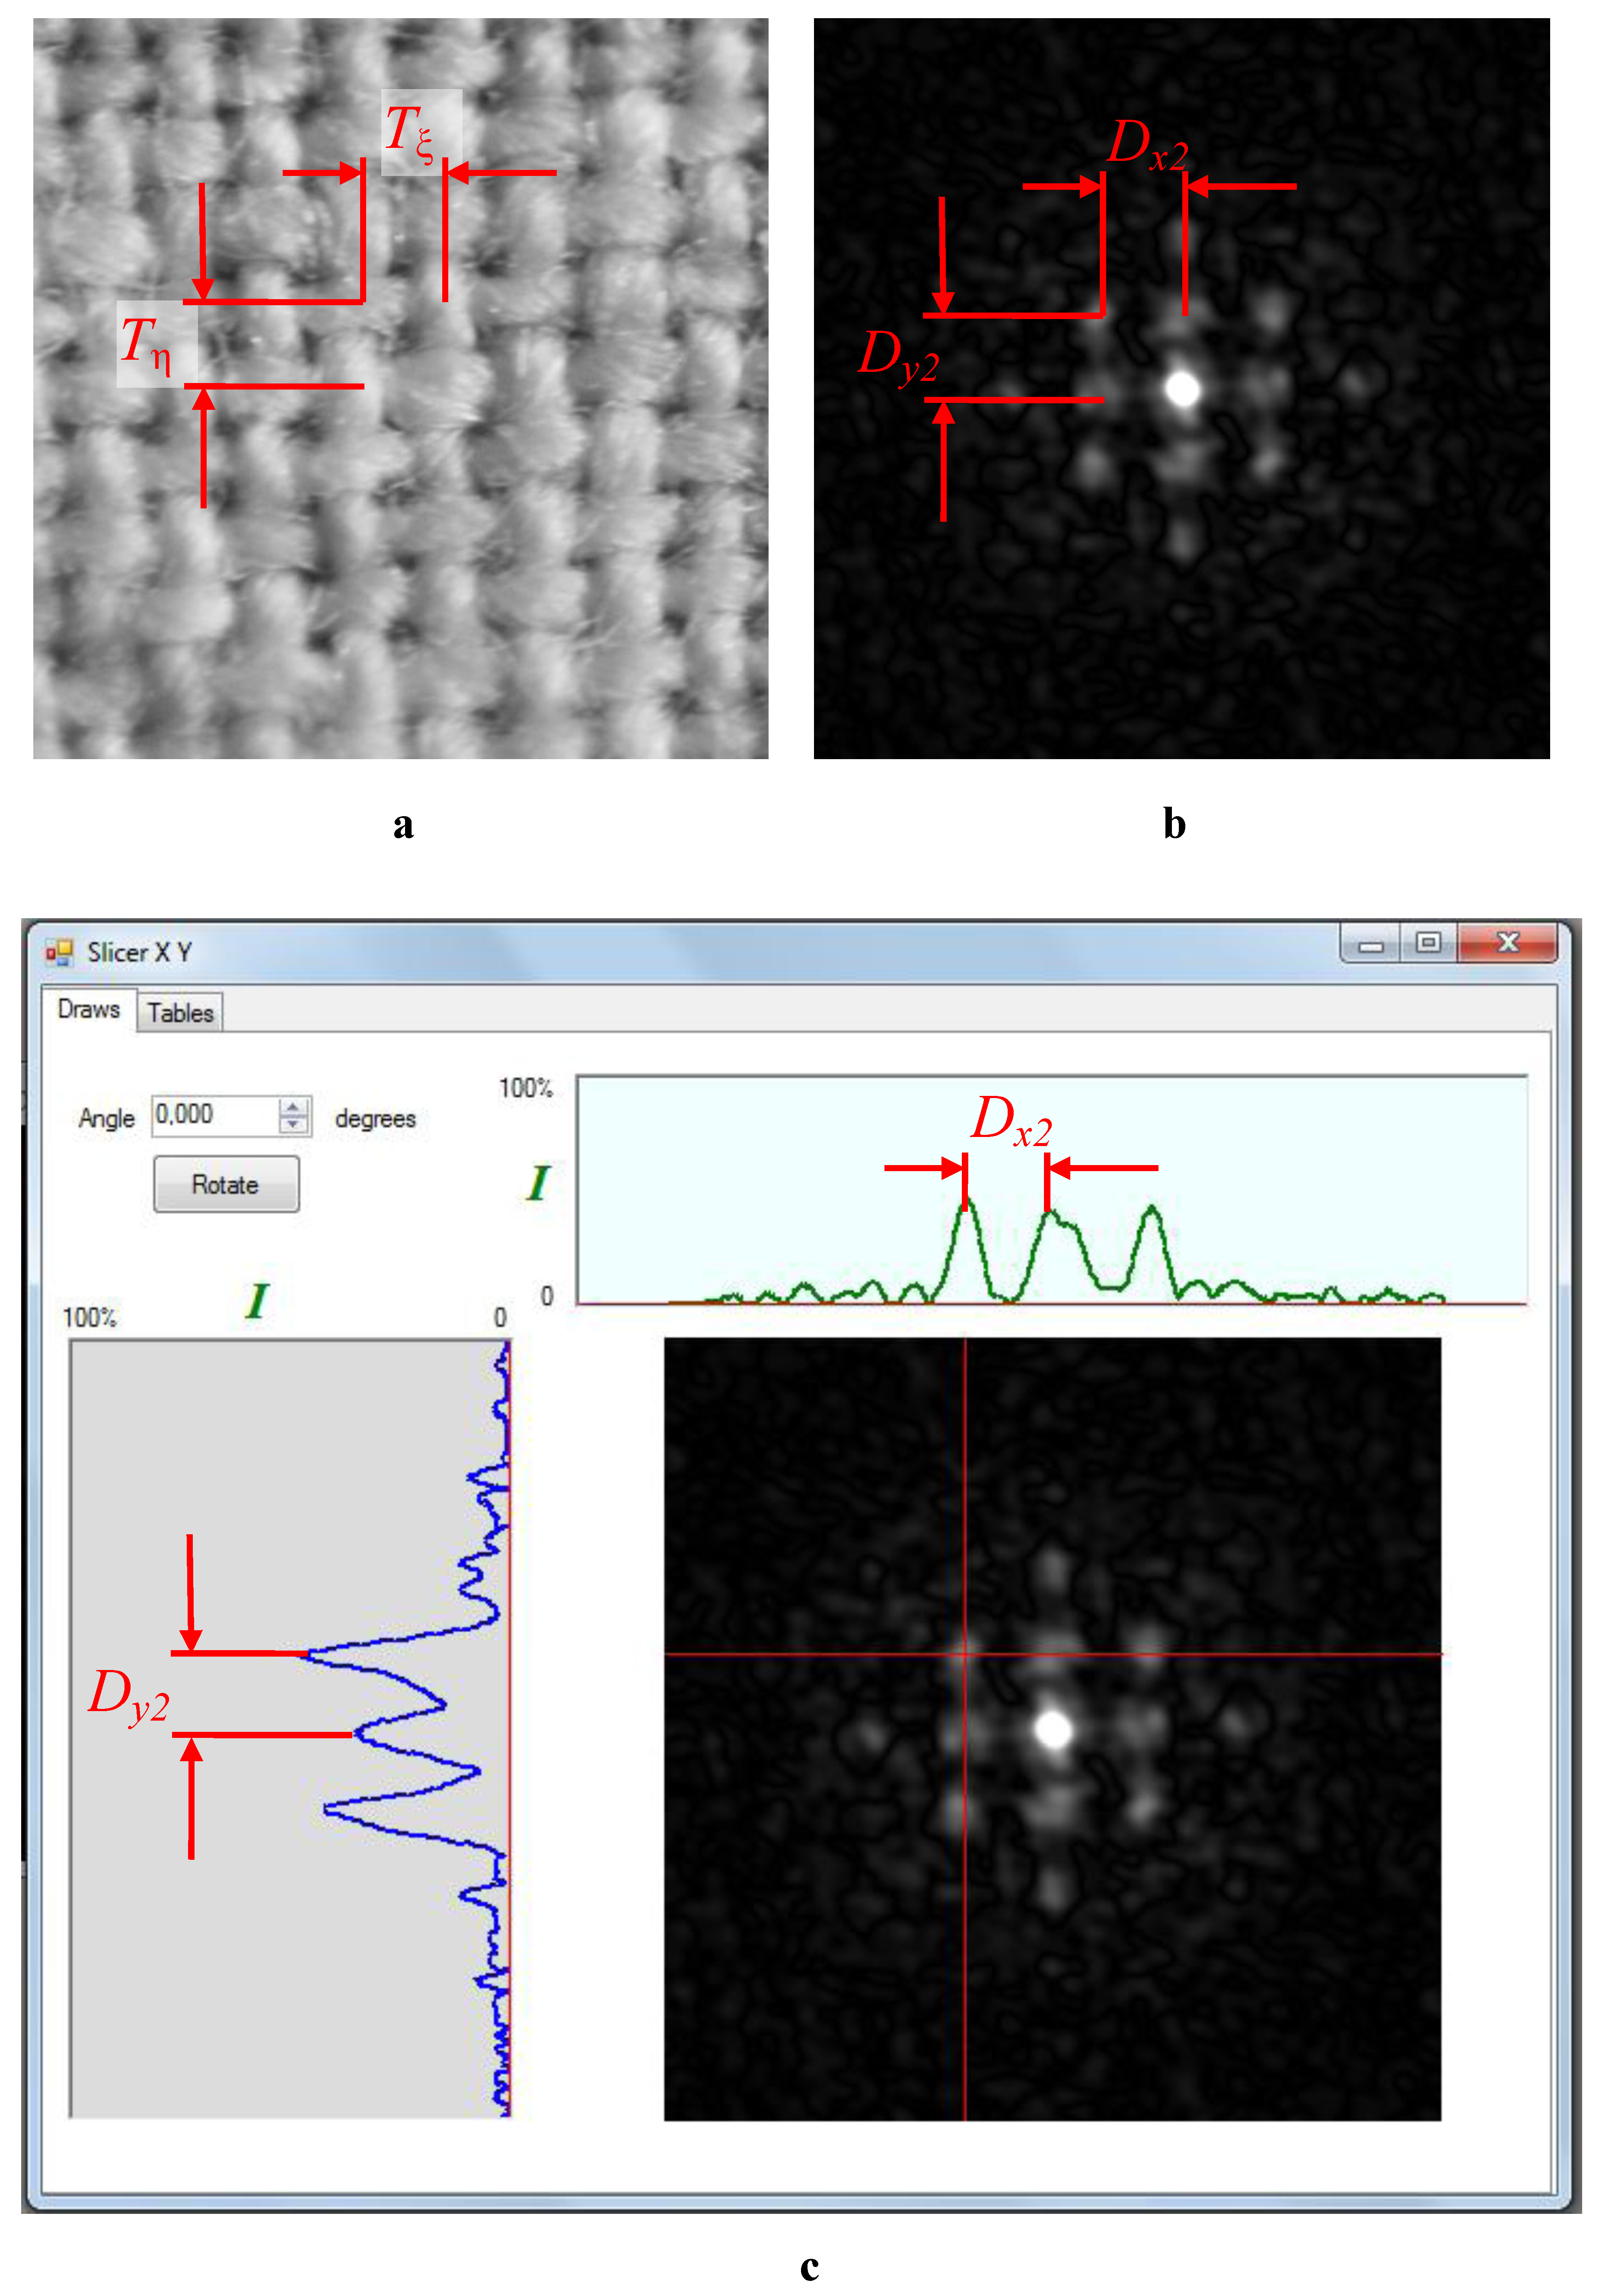
Task: Increase angle with the up spinner arrow
Action: click(293, 1107)
